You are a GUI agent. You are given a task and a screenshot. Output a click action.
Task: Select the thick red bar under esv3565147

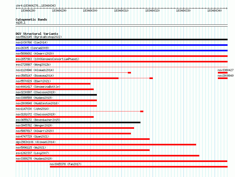tap(67, 78)
